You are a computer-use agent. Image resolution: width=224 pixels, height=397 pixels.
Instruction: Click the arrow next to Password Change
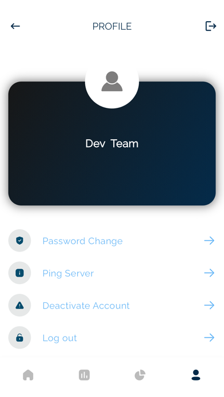pyautogui.click(x=209, y=241)
